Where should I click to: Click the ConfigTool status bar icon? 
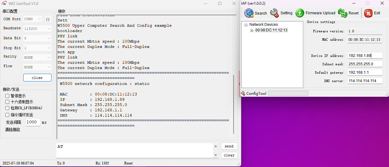[x=243, y=93]
